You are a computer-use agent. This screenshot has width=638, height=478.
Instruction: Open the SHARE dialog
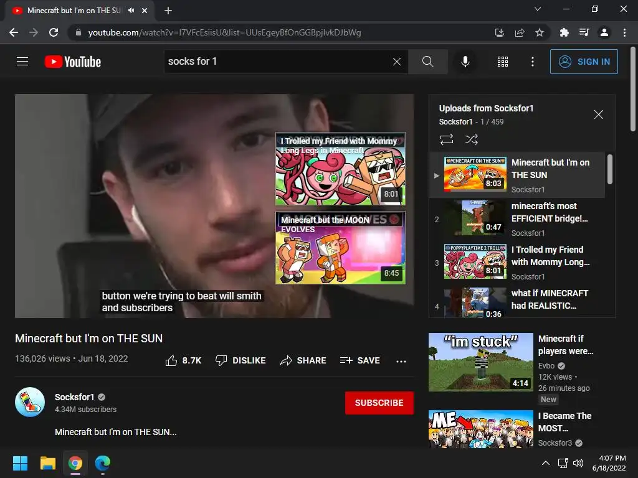click(303, 360)
